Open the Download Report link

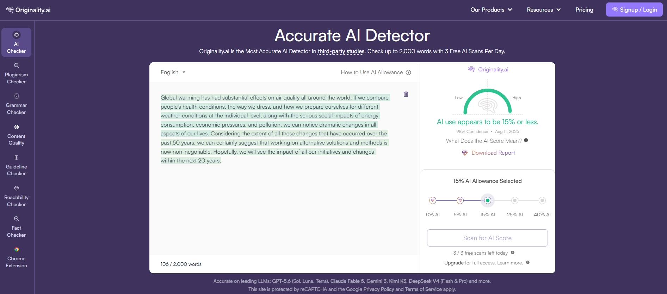click(493, 153)
